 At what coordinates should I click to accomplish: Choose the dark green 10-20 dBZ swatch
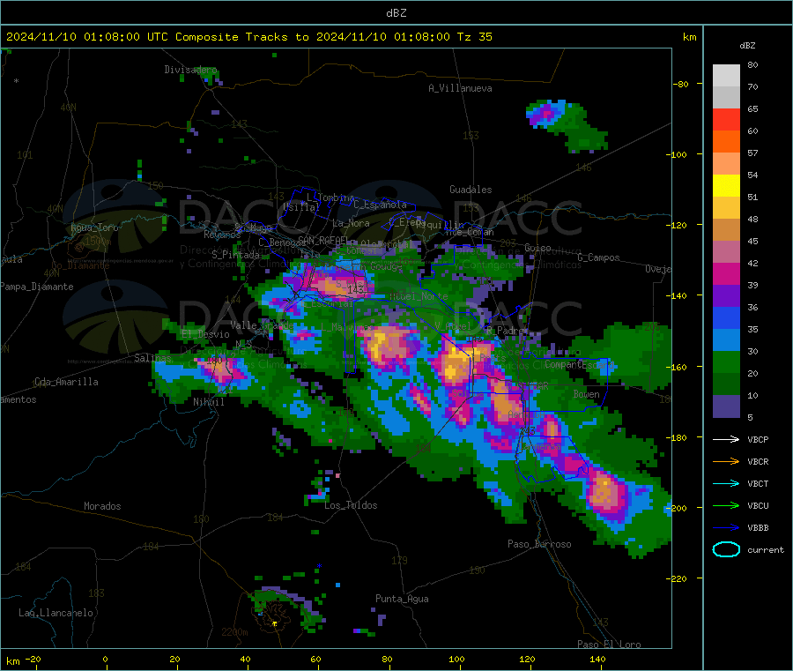[x=726, y=384]
